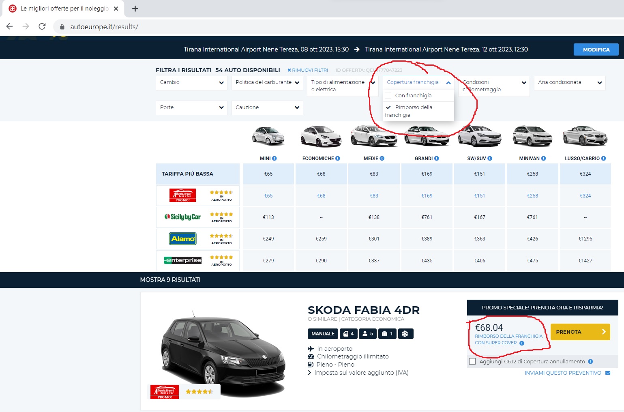Click the envelope icon beside Inviami questo preventivo

click(608, 373)
